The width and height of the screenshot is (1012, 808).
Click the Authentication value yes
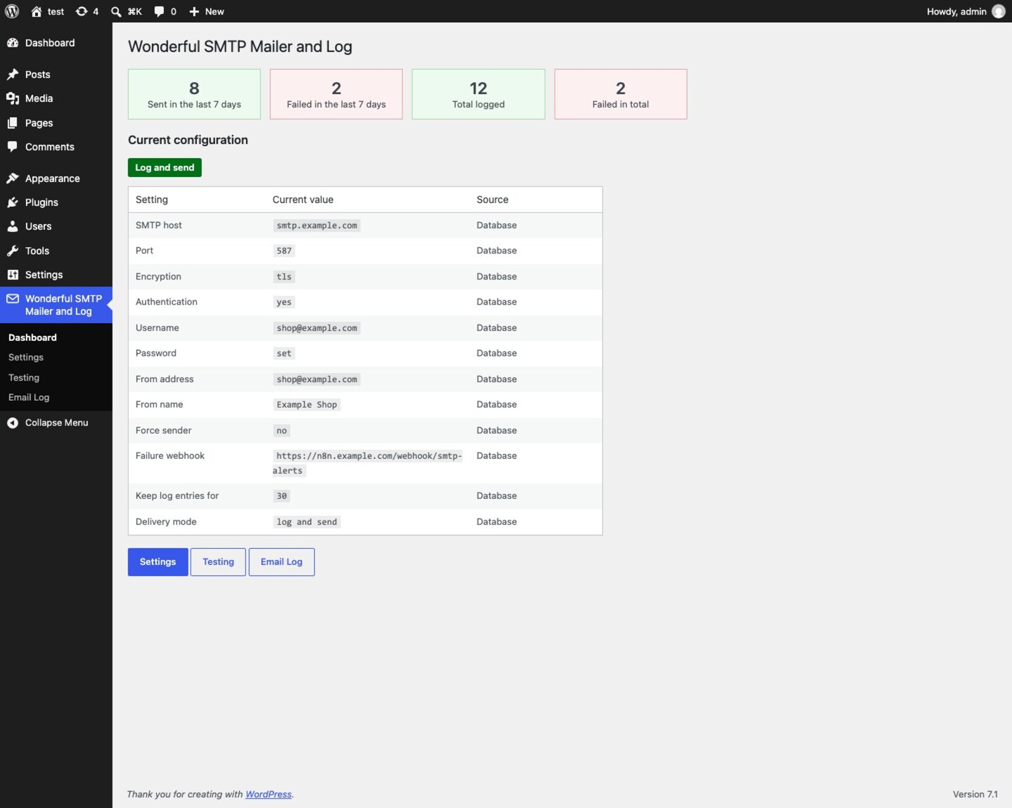tap(284, 302)
